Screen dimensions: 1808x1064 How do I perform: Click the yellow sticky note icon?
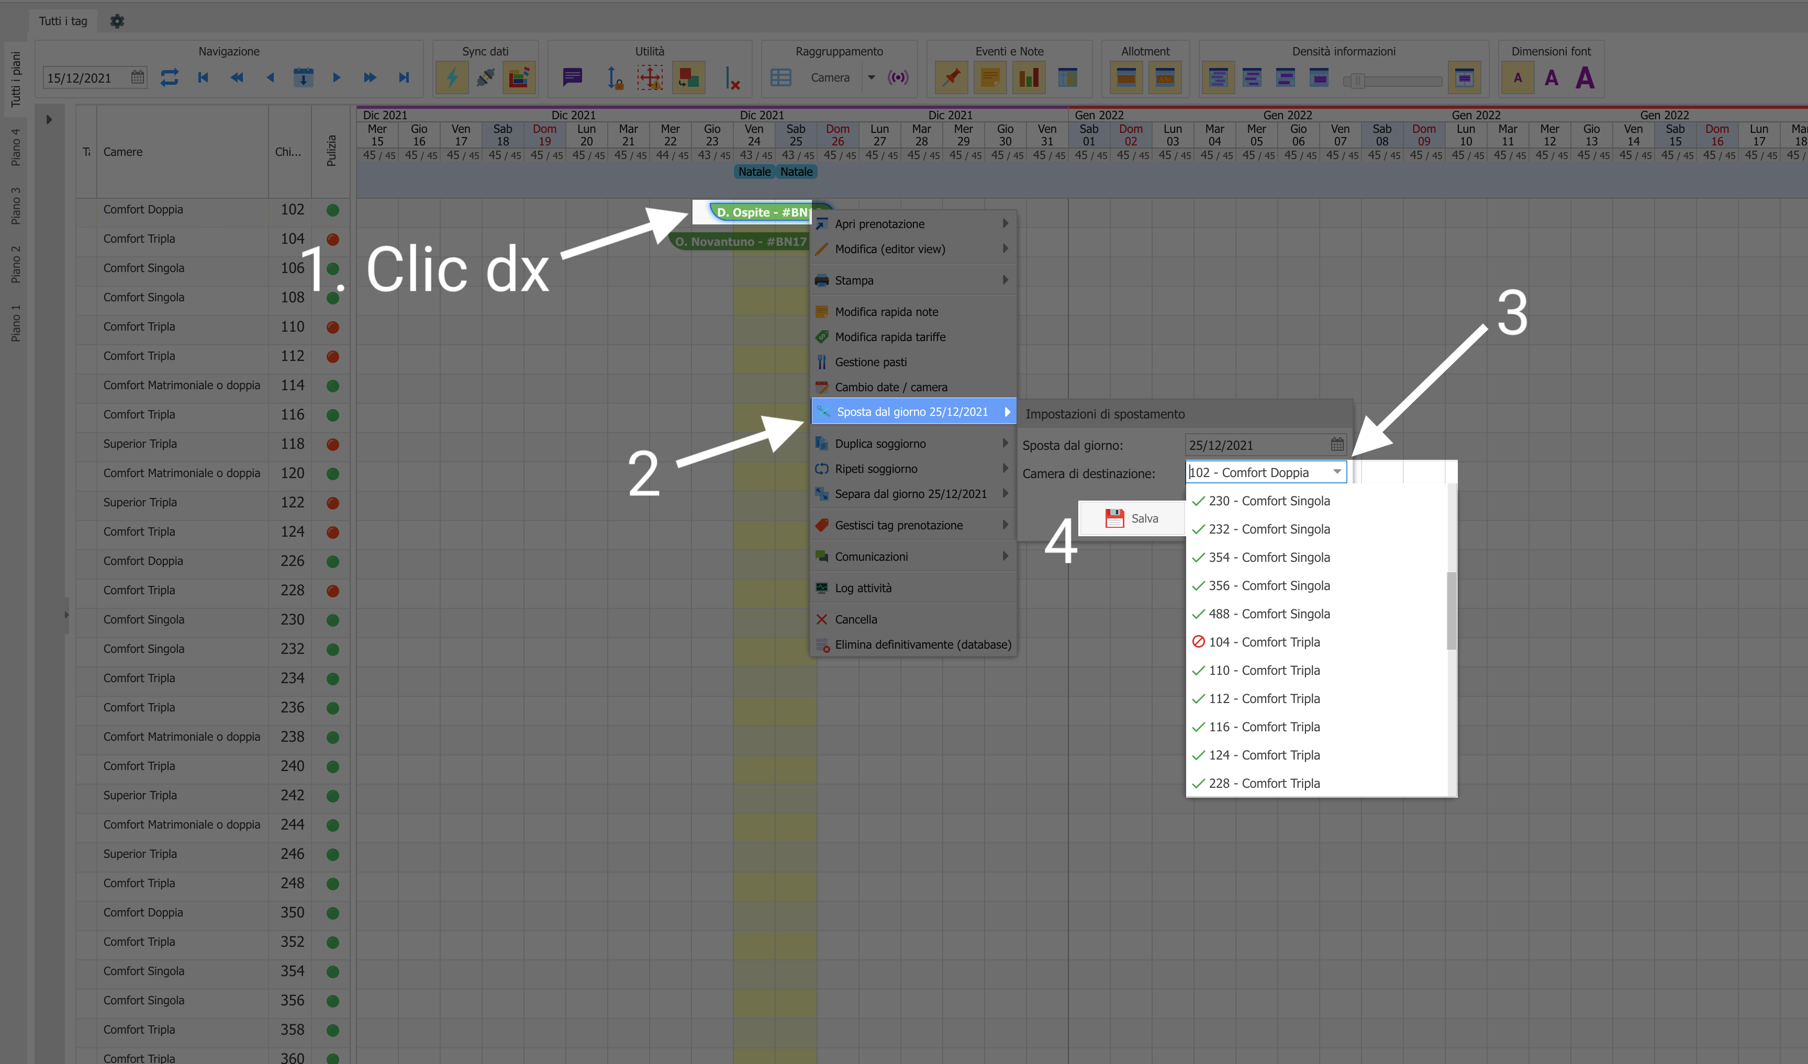[990, 77]
